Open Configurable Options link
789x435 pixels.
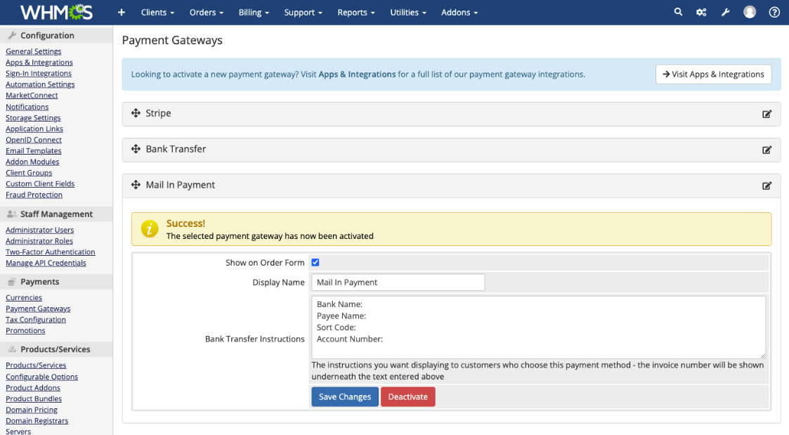coord(41,377)
